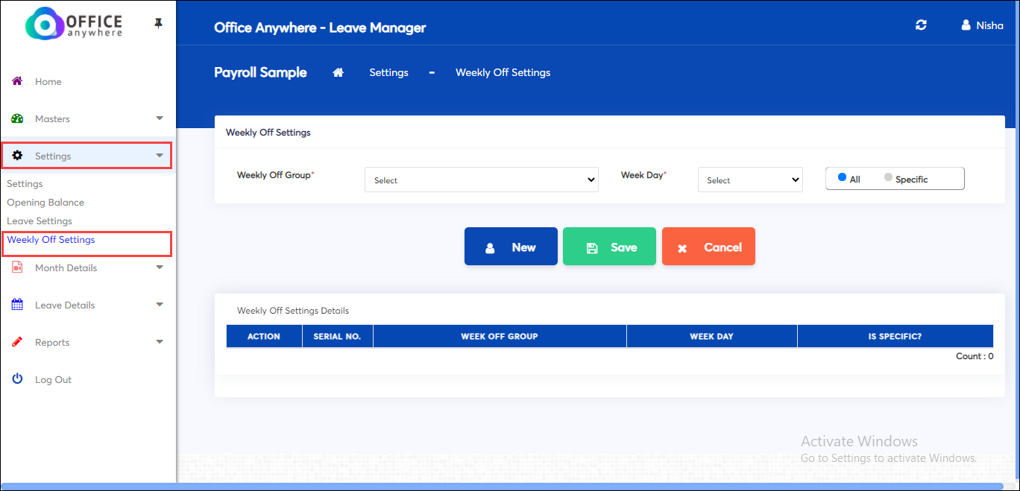The width and height of the screenshot is (1020, 491).
Task: Click the Masters palette icon
Action: (17, 118)
